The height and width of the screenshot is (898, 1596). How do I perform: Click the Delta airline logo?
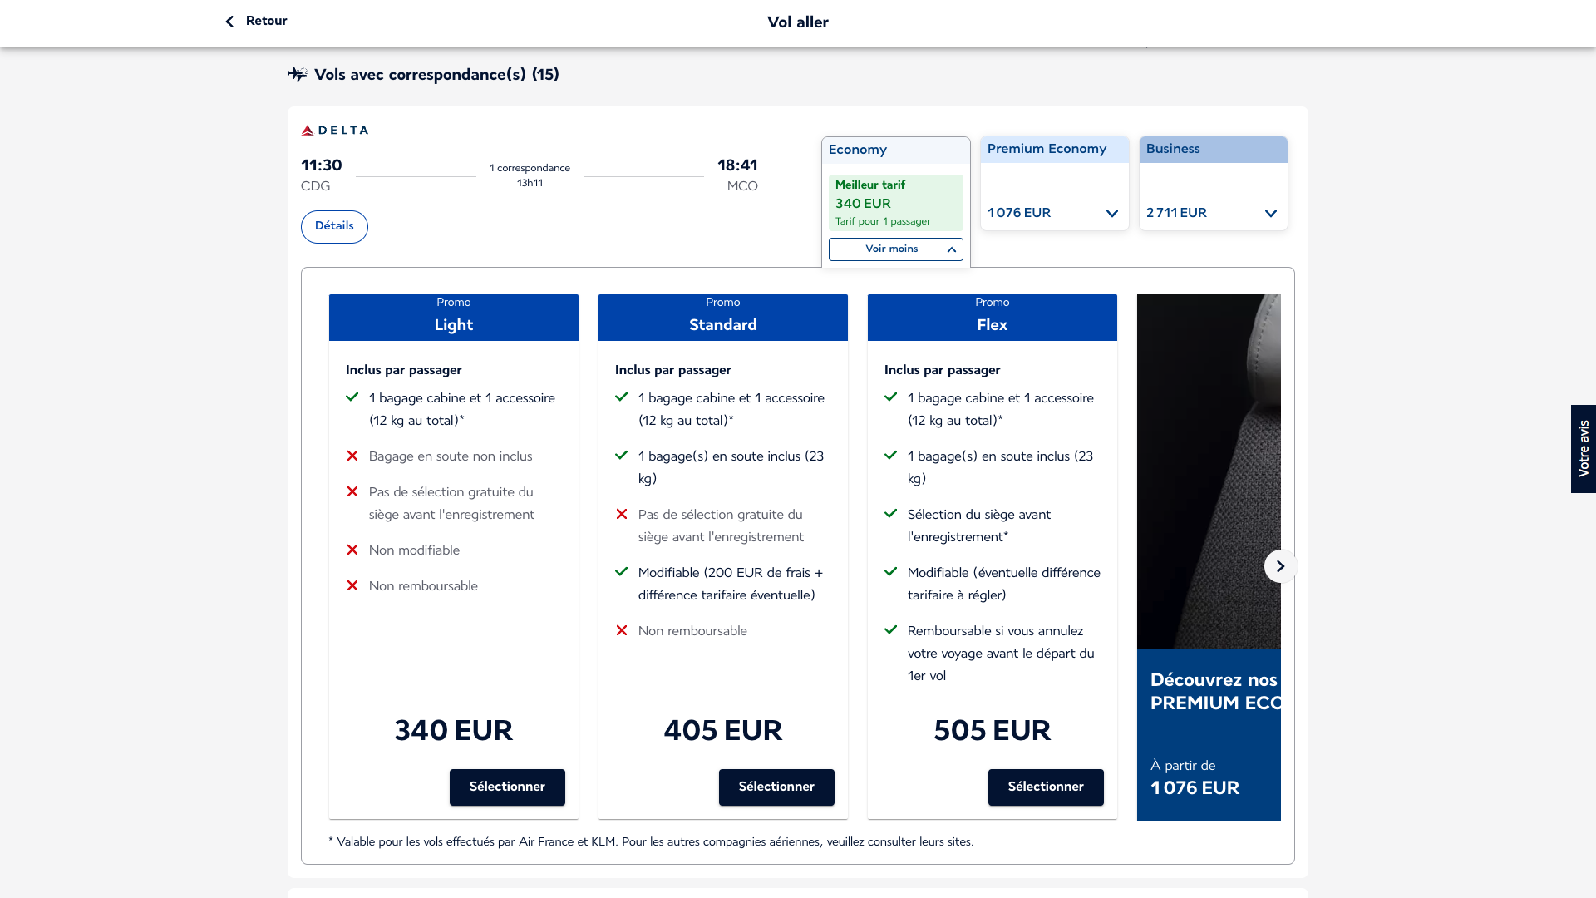[334, 131]
